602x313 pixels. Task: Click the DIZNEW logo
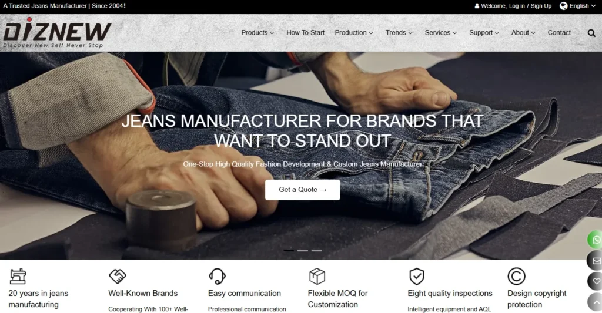click(57, 33)
